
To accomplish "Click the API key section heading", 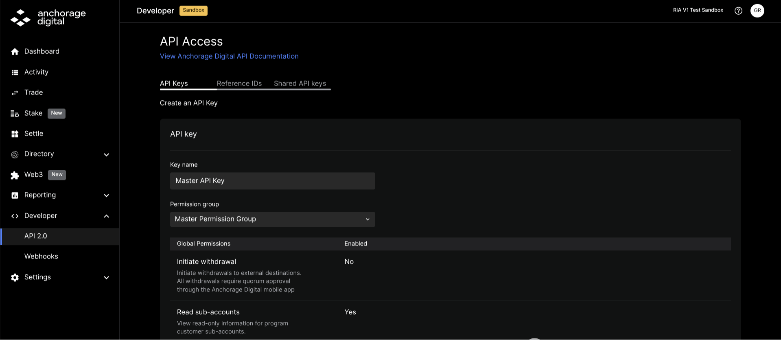I will (184, 134).
